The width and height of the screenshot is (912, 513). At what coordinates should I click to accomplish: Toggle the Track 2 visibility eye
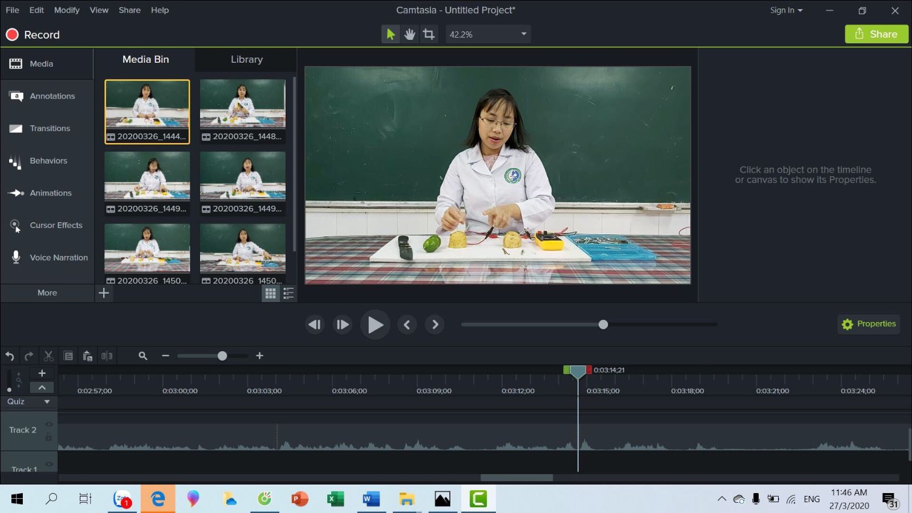point(49,424)
